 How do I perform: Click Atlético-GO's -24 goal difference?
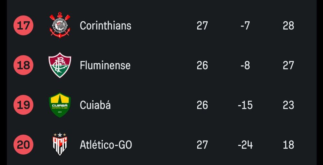[x=245, y=145]
